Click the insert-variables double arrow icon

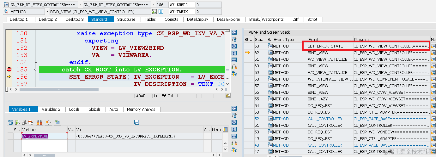pos(39,122)
